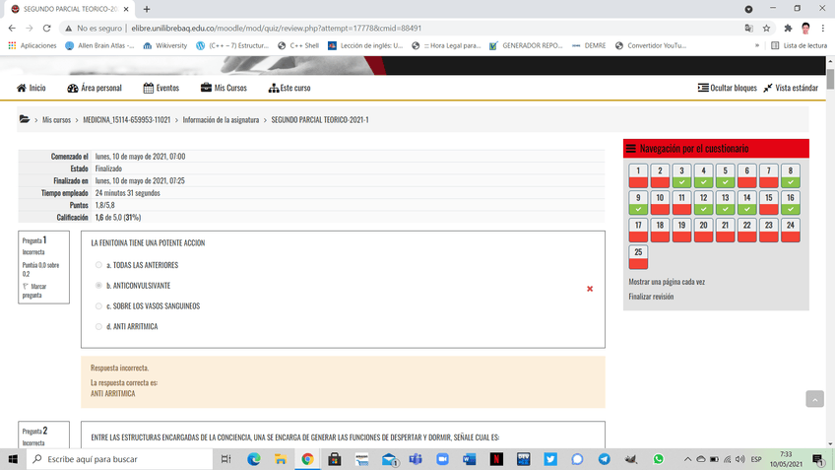Open the Chrome profile avatar
This screenshot has height=470, width=835.
pyautogui.click(x=805, y=29)
